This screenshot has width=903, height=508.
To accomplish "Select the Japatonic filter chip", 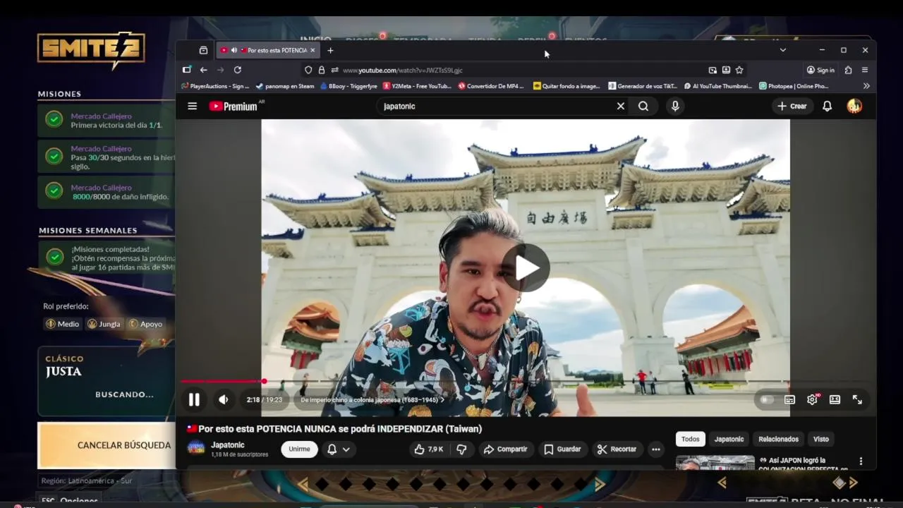I will coord(729,439).
